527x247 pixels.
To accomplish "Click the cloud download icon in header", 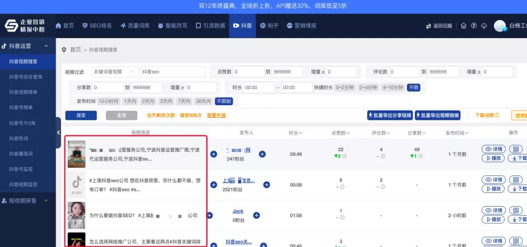I will [x=484, y=26].
